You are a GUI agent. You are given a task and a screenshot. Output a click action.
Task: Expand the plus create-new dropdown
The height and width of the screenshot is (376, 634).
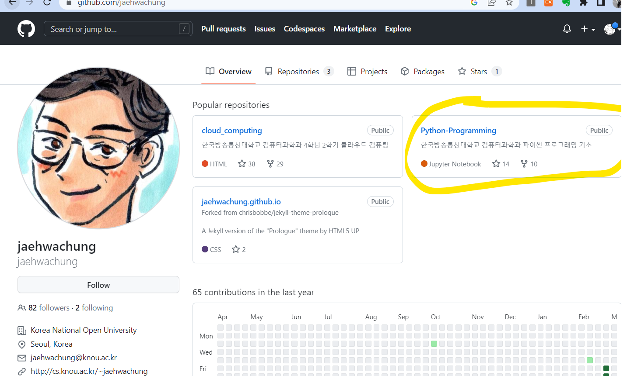point(588,29)
